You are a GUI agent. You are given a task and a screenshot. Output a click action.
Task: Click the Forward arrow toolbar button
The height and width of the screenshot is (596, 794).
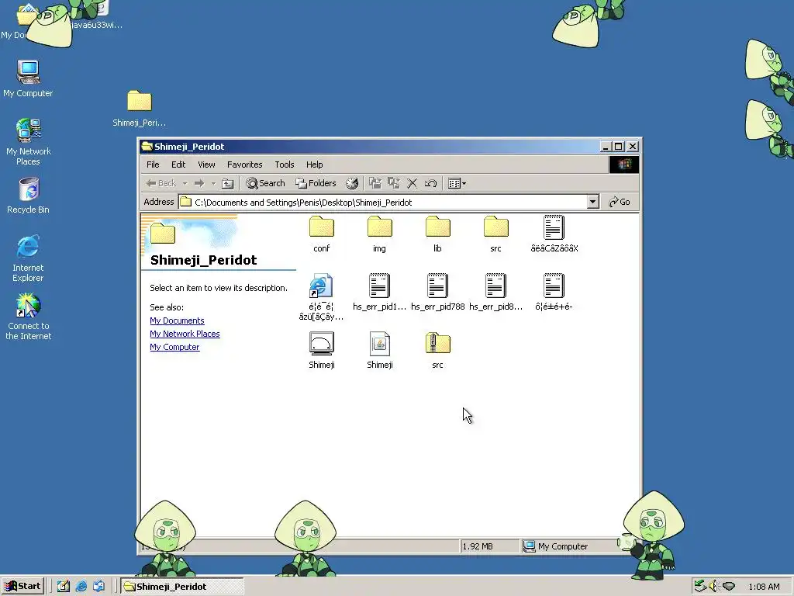[199, 183]
